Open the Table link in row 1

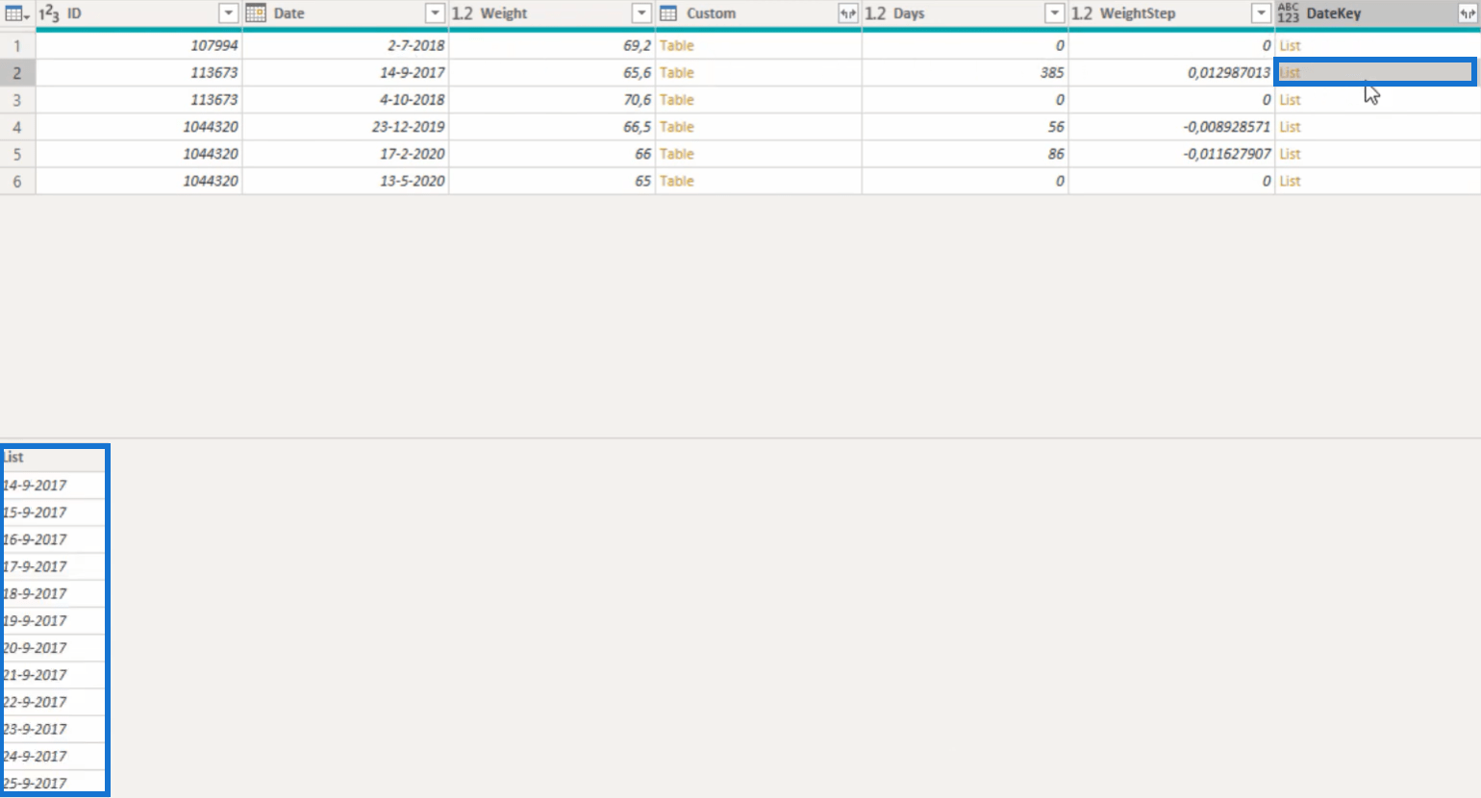(x=677, y=45)
